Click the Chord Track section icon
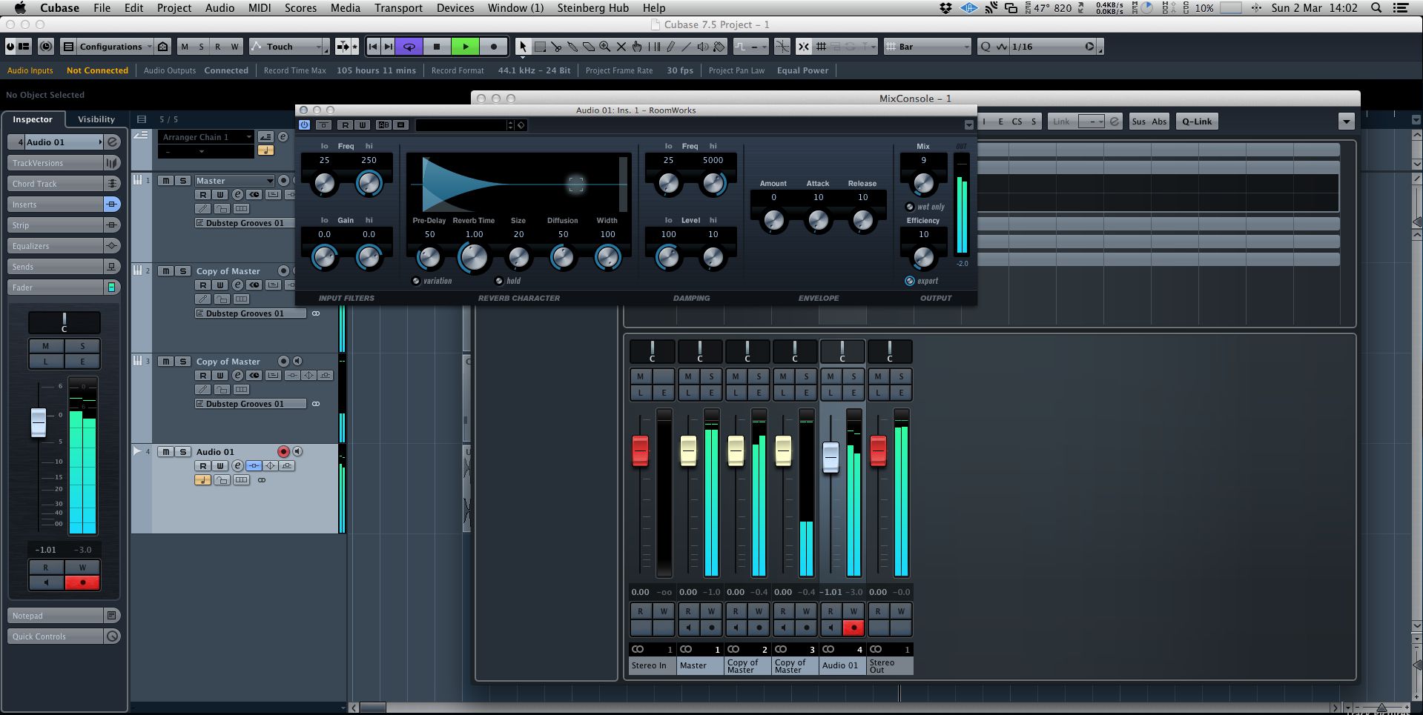1423x715 pixels. (x=112, y=183)
